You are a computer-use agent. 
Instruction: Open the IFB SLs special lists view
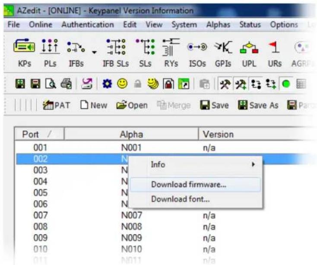pyautogui.click(x=116, y=53)
